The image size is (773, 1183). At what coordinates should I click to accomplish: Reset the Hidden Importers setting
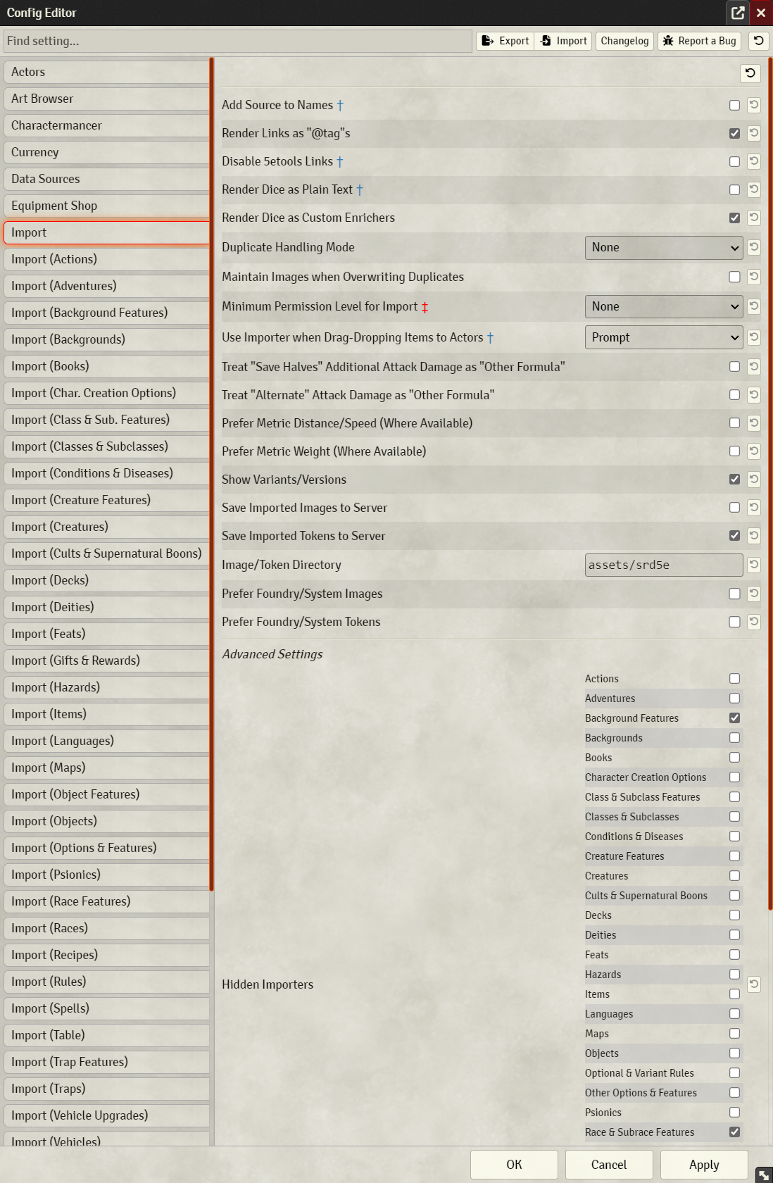(x=753, y=984)
